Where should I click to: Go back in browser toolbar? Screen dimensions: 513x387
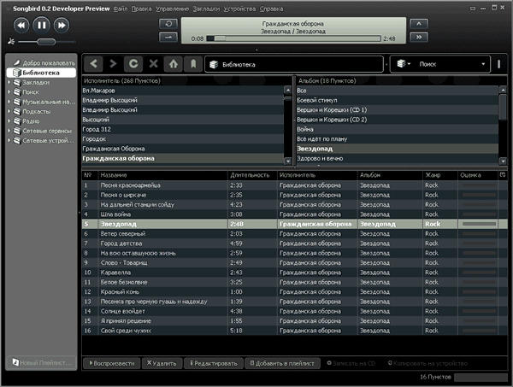tap(93, 63)
